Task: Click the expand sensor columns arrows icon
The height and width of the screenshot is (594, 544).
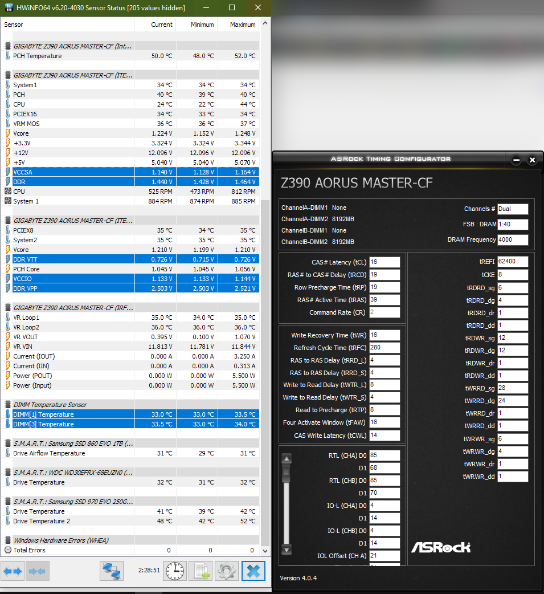Action: click(13, 571)
